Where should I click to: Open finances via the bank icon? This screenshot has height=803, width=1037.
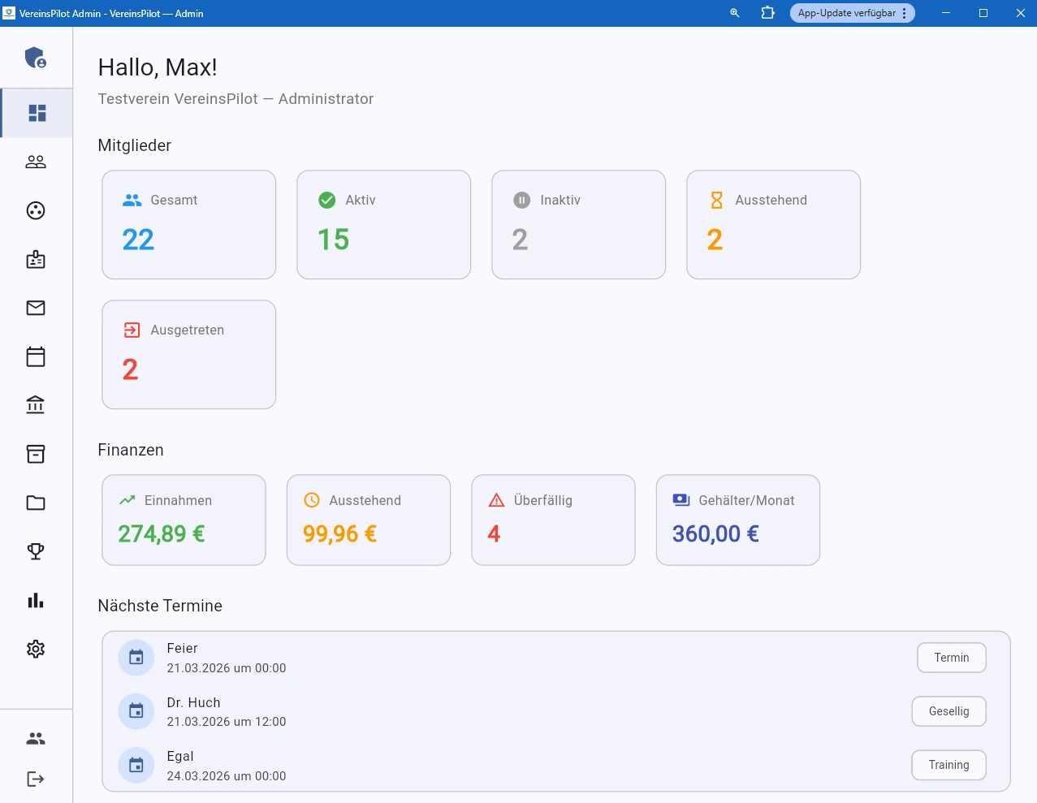(x=35, y=404)
